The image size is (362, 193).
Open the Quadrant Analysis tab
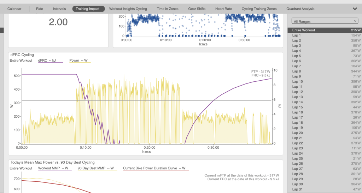[300, 9]
